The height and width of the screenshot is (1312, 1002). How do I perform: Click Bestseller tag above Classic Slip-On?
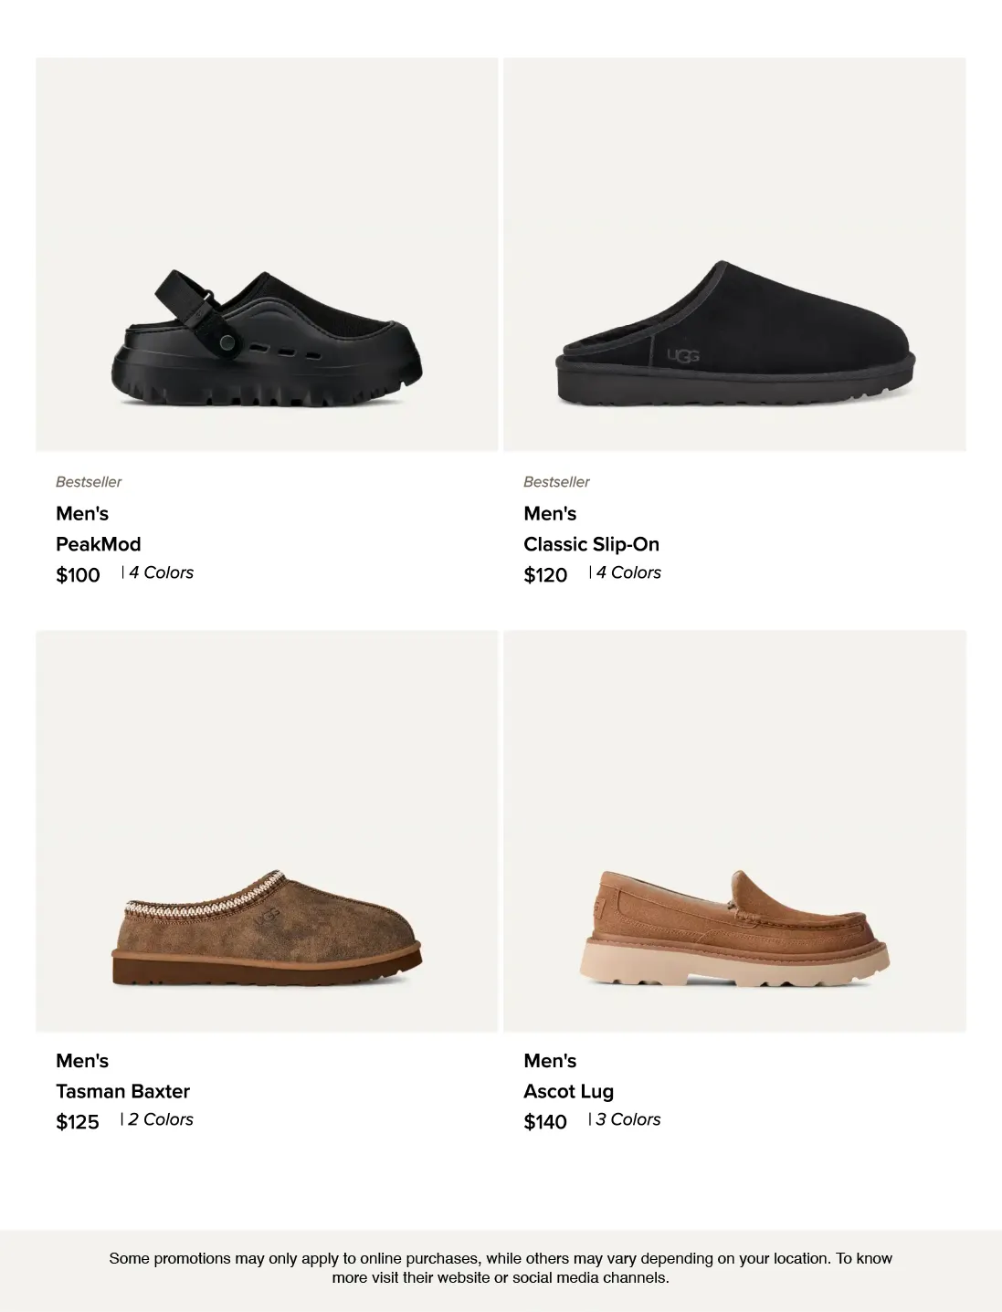[556, 482]
